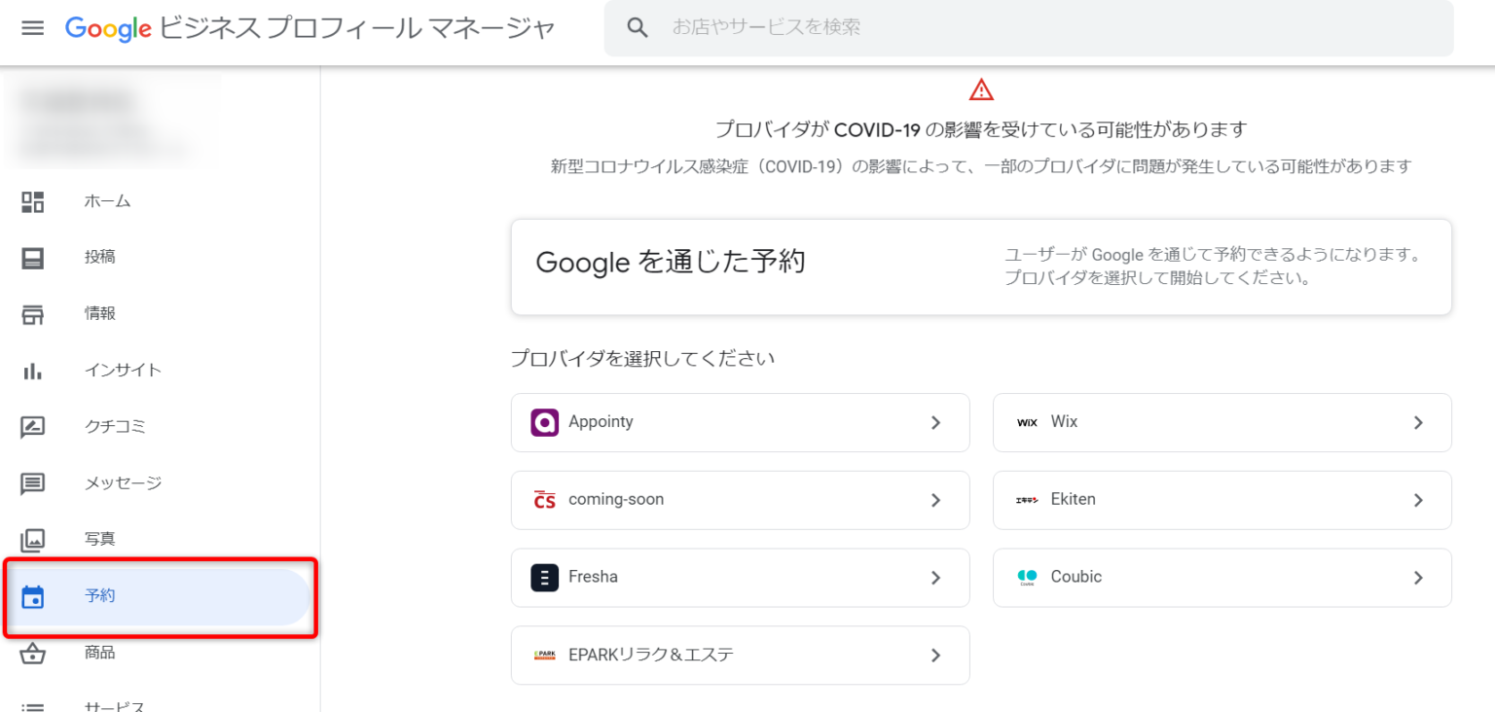Click the Info (情報) storefront icon
The width and height of the screenshot is (1495, 712).
tap(33, 314)
